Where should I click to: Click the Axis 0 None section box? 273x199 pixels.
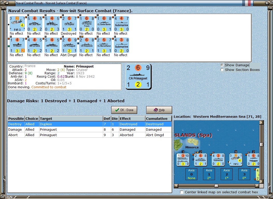pos(191,174)
